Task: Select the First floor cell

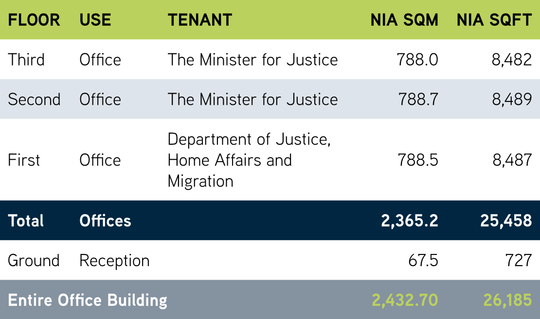Action: pyautogui.click(x=24, y=160)
